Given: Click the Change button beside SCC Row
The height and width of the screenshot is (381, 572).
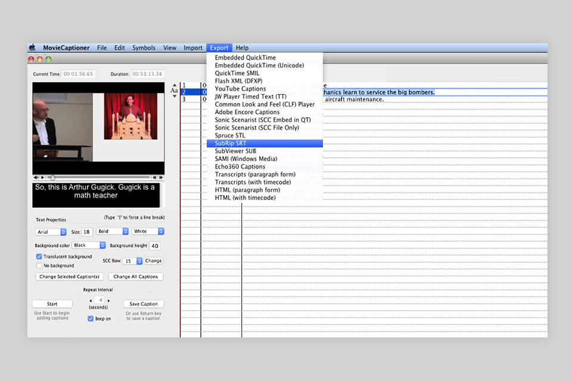Looking at the screenshot, I should click(154, 261).
